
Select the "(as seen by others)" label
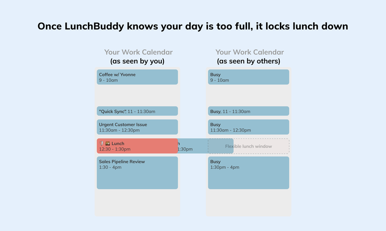point(249,61)
